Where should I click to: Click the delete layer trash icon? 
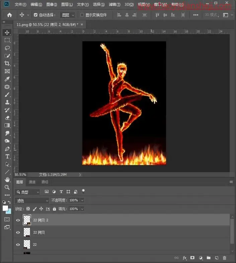(x=225, y=258)
